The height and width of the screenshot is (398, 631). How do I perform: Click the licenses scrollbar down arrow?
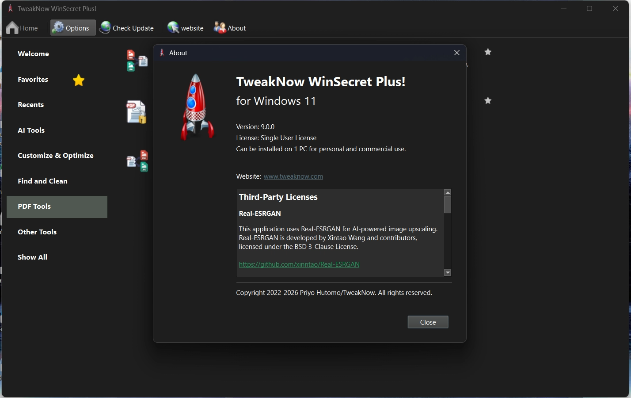coord(448,272)
